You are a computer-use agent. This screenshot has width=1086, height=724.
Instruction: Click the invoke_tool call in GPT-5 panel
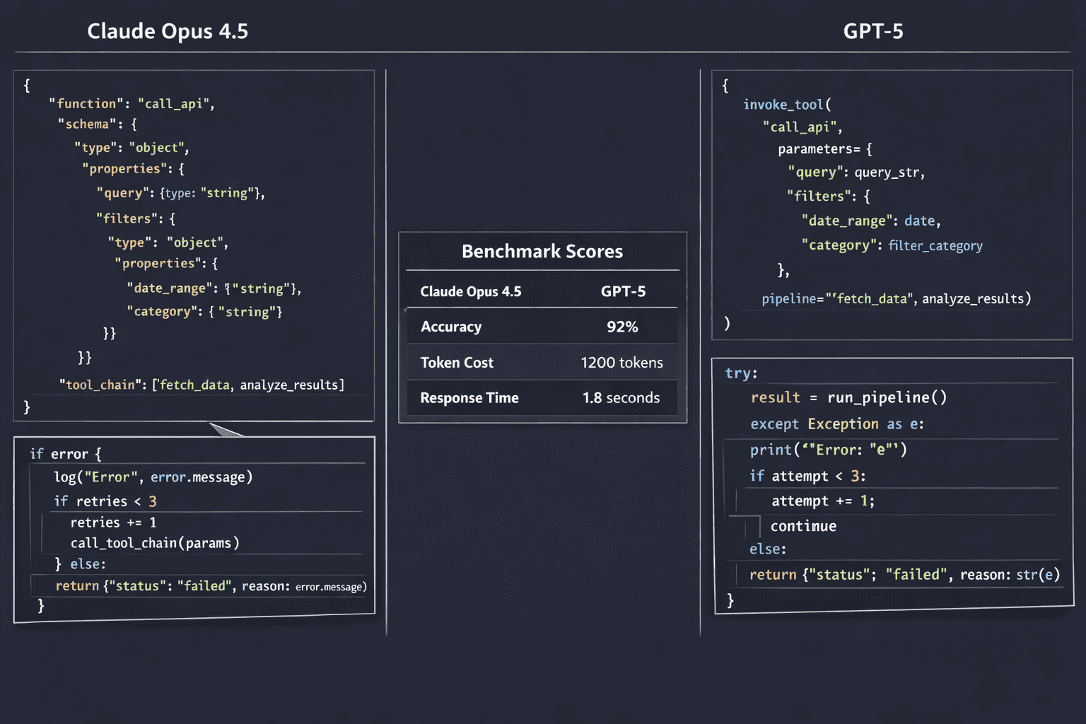click(x=785, y=104)
